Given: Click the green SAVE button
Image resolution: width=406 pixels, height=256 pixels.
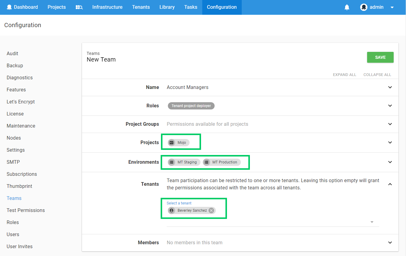Looking at the screenshot, I should [380, 57].
